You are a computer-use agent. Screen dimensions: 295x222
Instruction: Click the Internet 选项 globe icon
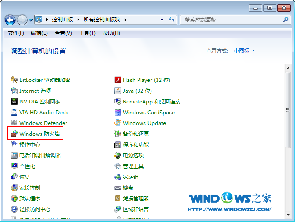(14, 91)
